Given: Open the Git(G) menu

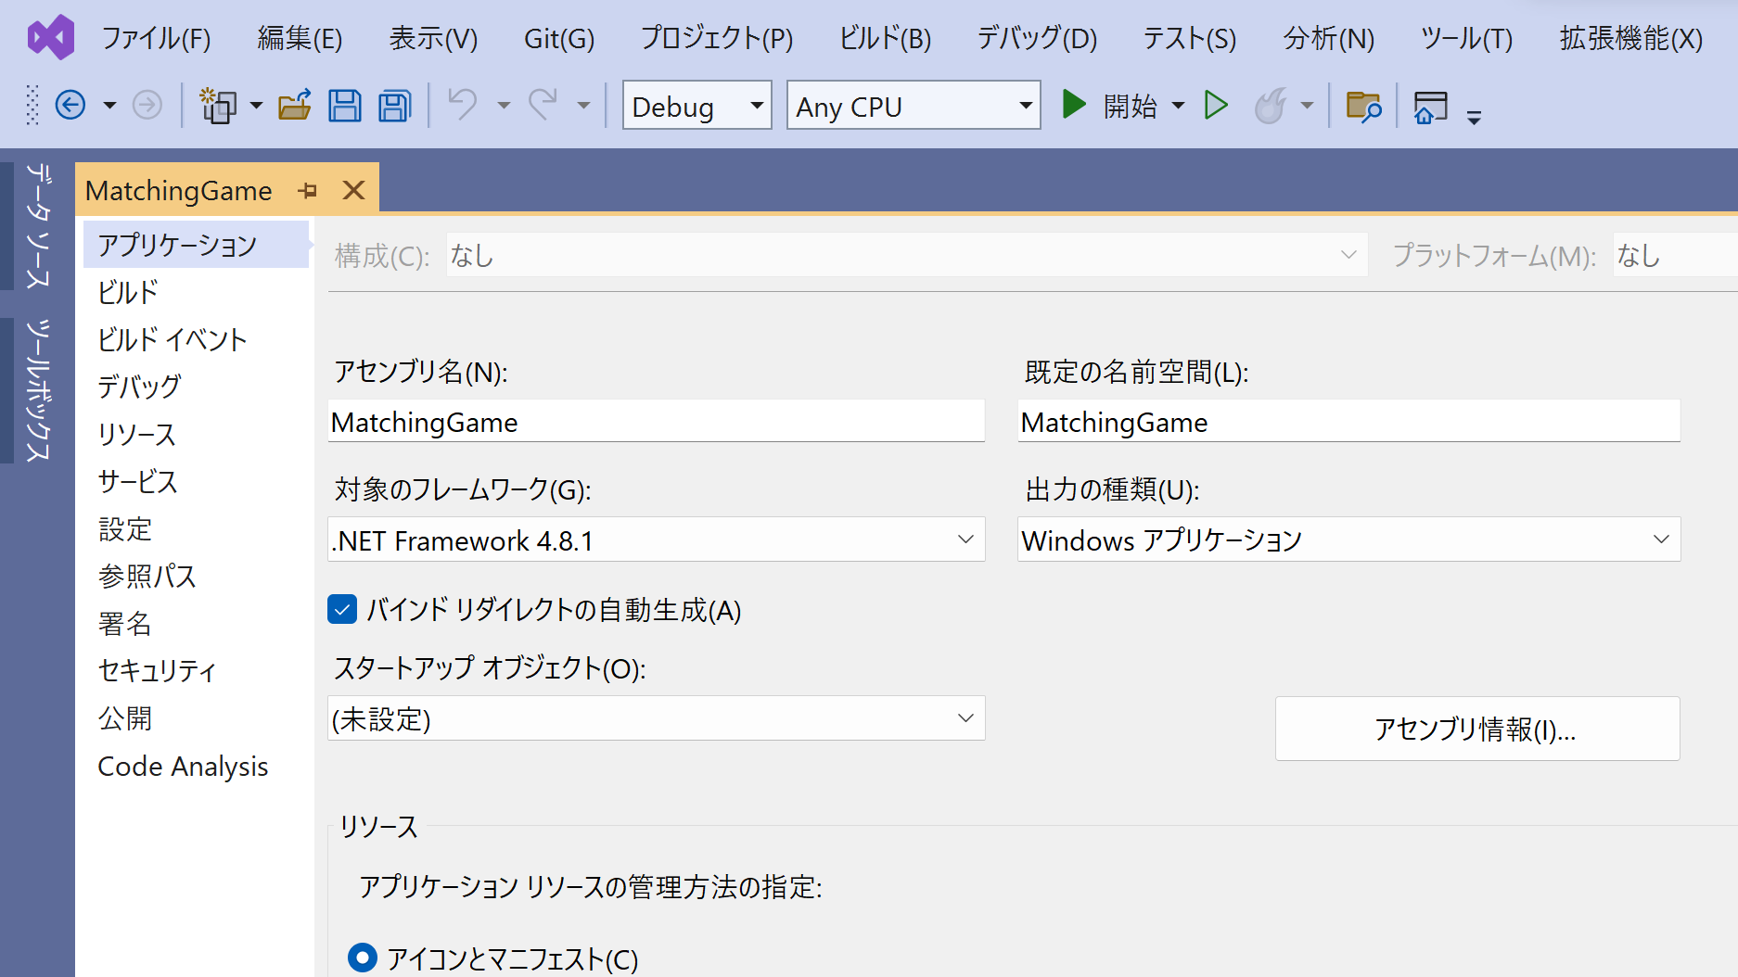Looking at the screenshot, I should [559, 38].
